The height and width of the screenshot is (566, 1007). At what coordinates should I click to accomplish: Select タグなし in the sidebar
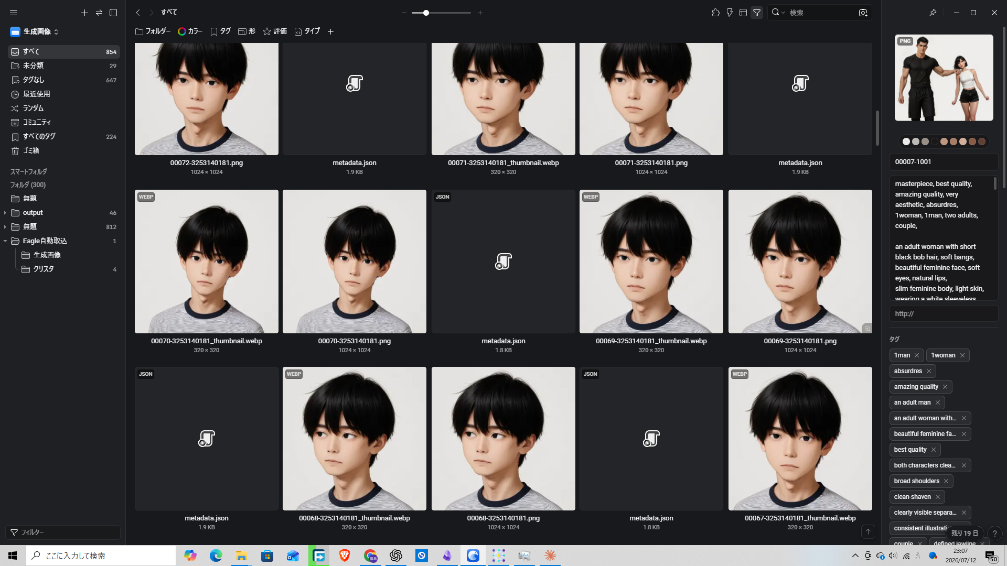[x=64, y=80]
